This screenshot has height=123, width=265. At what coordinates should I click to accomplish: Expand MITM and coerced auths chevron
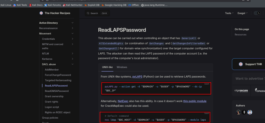click(x=72, y=44)
